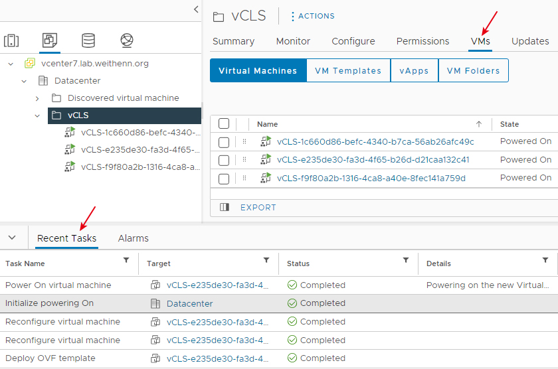Collapse the Datacenter tree node
The height and width of the screenshot is (369, 558).
pyautogui.click(x=24, y=81)
